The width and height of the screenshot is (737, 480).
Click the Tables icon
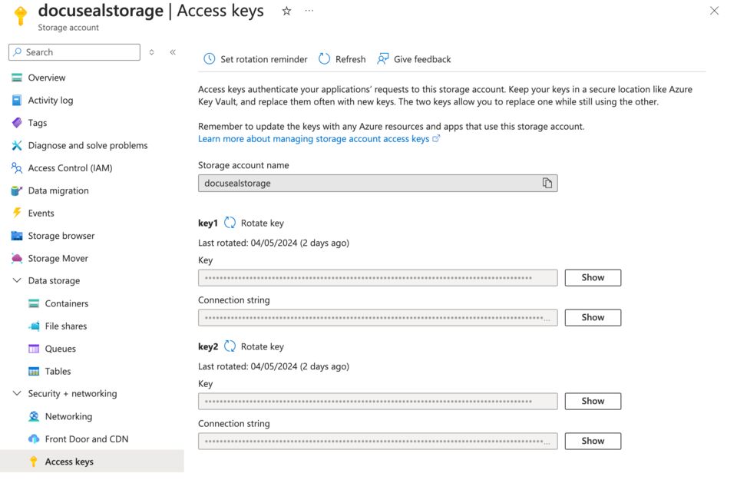33,371
